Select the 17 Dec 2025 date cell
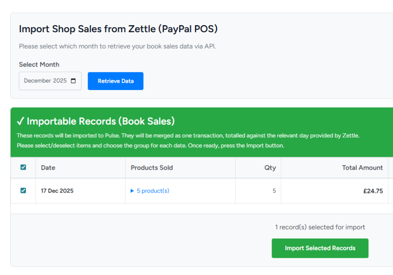This screenshot has height=275, width=393. click(57, 191)
